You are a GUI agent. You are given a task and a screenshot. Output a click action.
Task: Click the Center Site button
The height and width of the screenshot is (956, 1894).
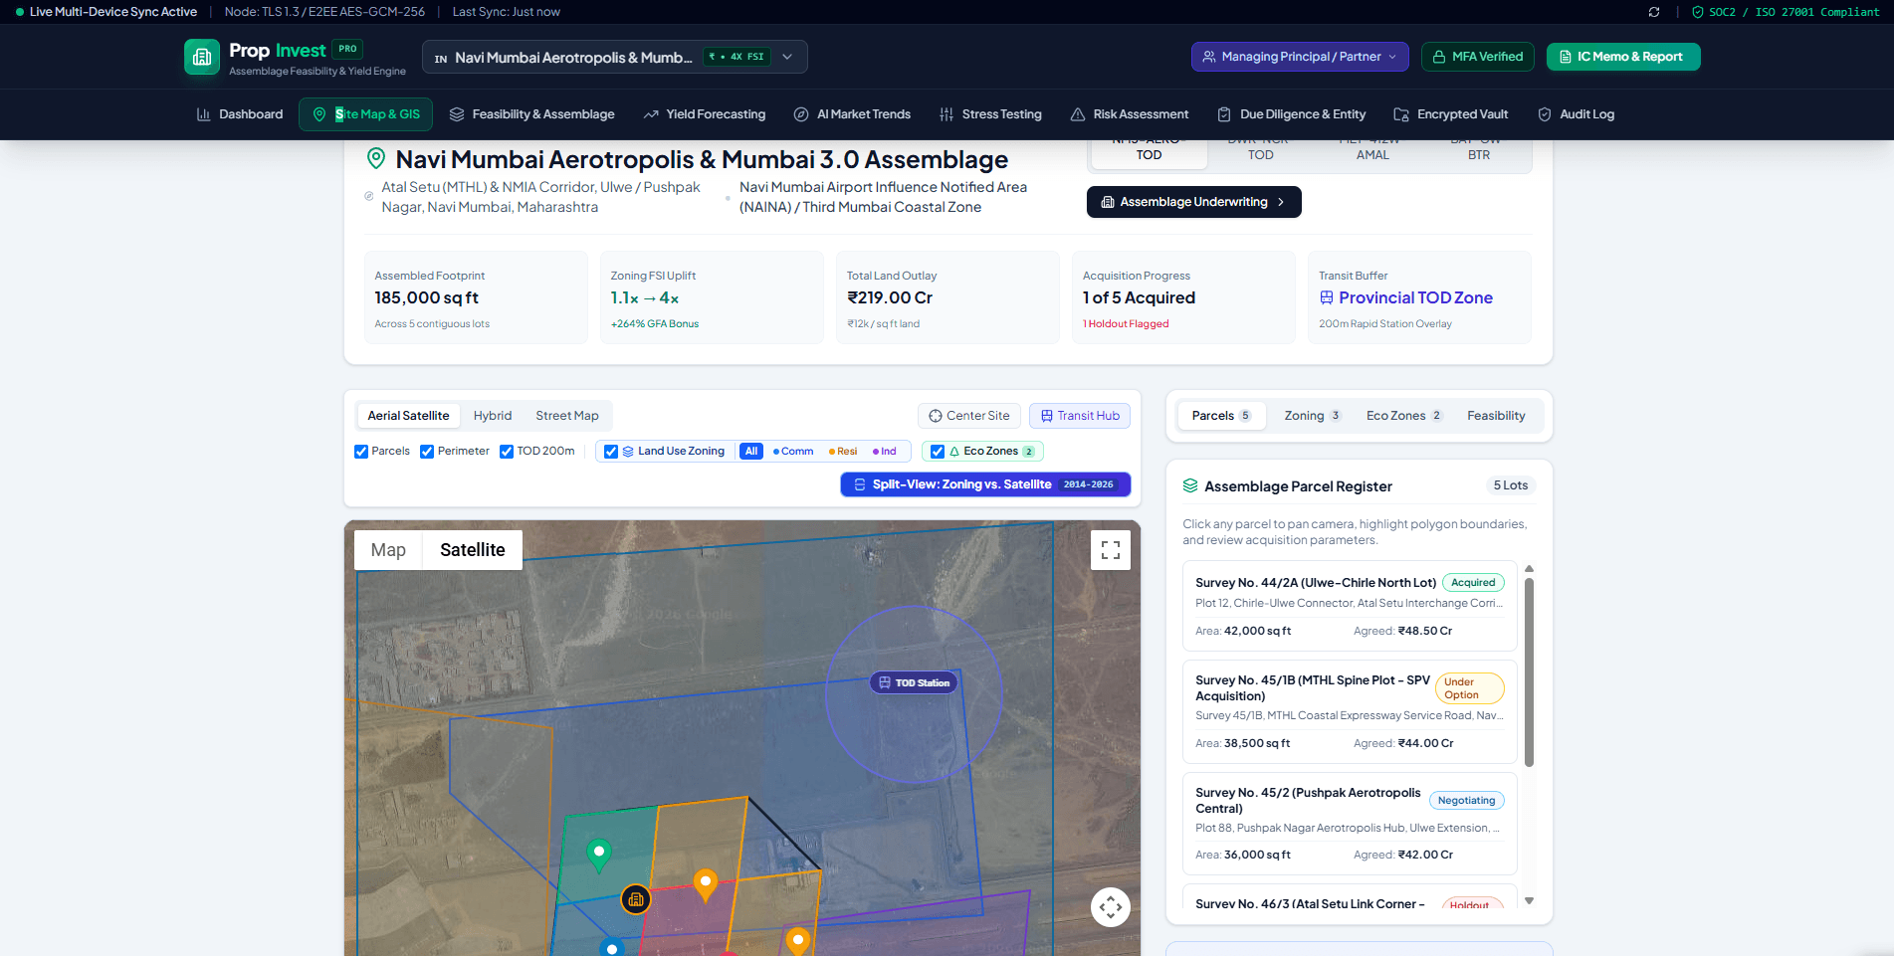point(969,416)
